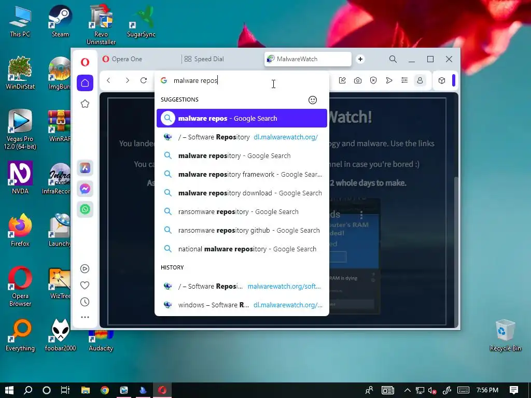
Task: Reload the current page
Action: pos(144,80)
